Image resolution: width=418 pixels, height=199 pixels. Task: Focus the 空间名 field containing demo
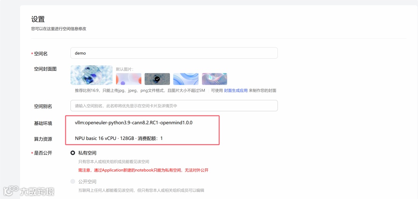pos(174,53)
